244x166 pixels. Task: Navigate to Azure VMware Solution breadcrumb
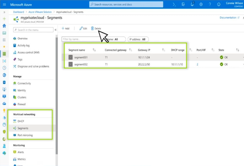[40, 12]
